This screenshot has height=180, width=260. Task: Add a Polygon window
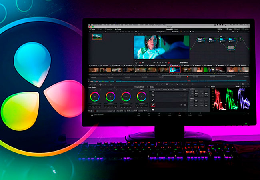point(165,90)
